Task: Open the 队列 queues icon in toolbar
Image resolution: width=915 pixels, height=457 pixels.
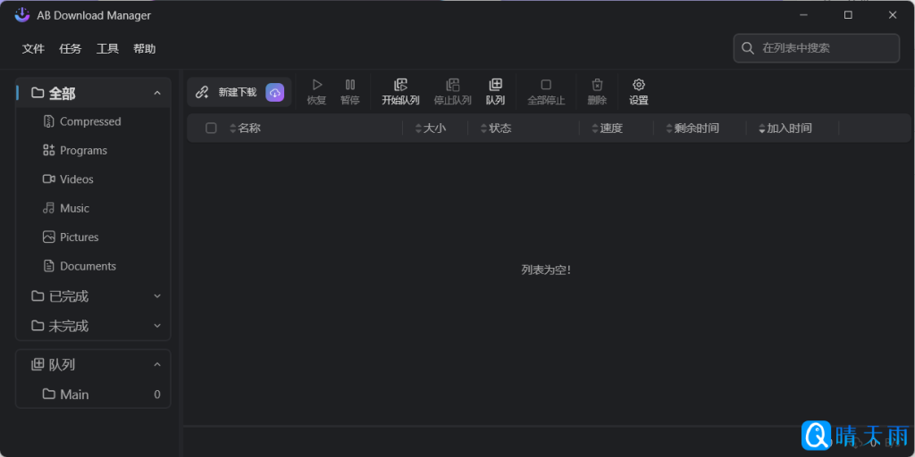Action: coord(495,85)
